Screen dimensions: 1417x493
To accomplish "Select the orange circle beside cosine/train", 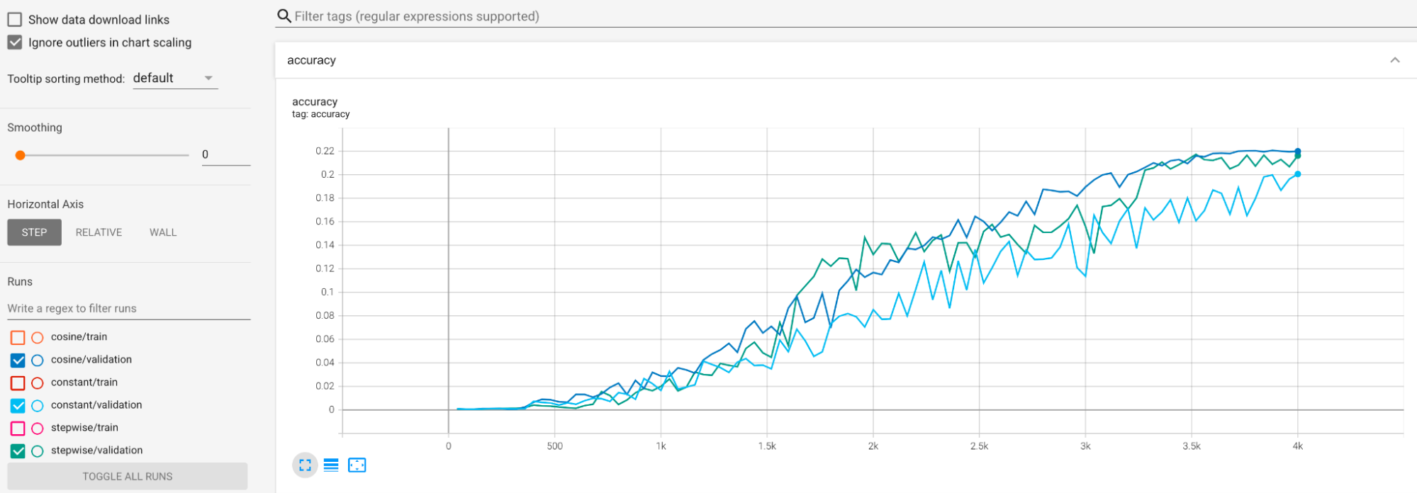I will (x=37, y=337).
